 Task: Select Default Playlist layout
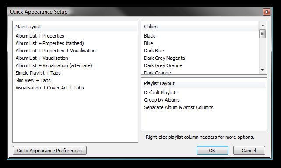[x=160, y=93]
